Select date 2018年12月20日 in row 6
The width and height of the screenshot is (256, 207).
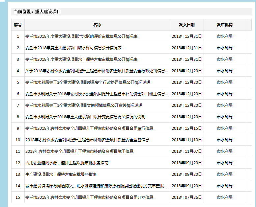[187, 94]
